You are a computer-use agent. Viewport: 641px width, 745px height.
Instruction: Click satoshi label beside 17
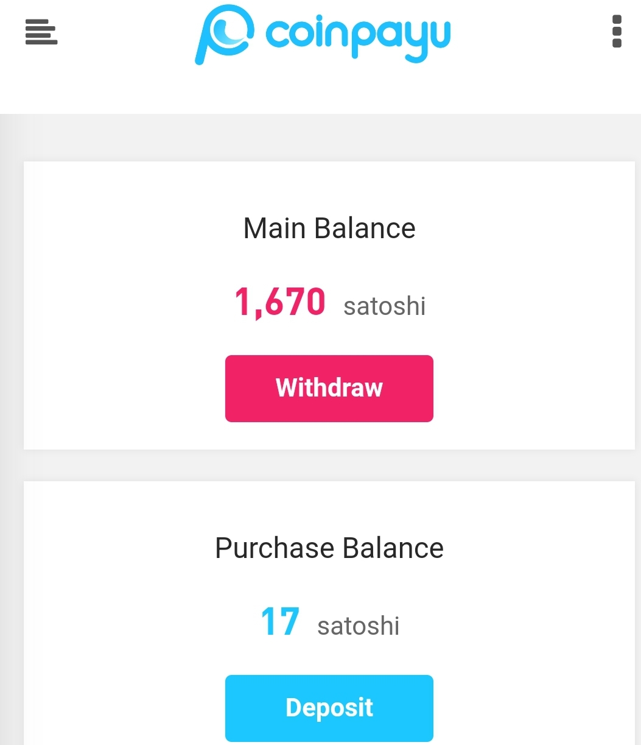click(x=358, y=626)
